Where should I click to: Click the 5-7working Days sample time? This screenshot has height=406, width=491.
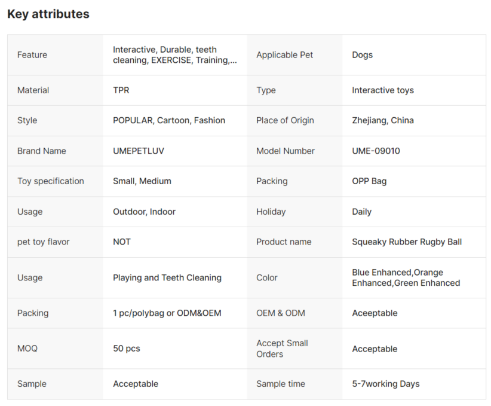tap(386, 384)
